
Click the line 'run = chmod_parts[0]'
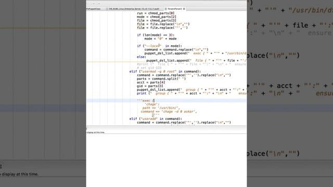pos(156,13)
